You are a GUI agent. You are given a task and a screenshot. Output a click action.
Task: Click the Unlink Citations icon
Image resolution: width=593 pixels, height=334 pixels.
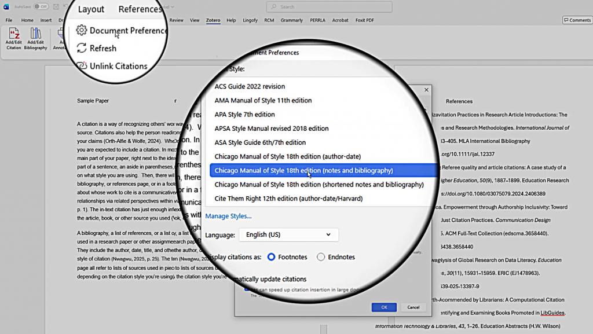(82, 66)
